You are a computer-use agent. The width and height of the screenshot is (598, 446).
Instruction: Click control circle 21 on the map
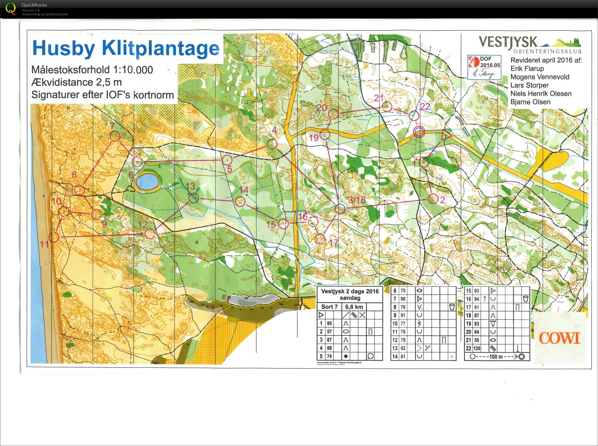point(387,107)
